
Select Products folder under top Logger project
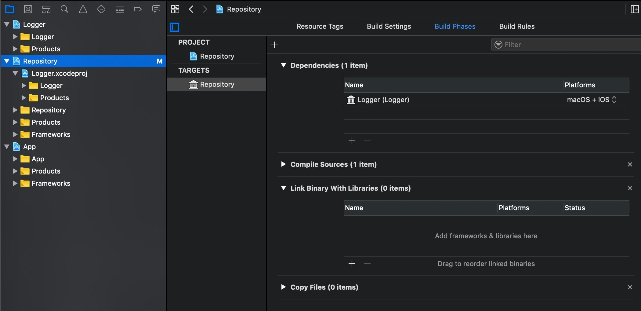(46, 49)
